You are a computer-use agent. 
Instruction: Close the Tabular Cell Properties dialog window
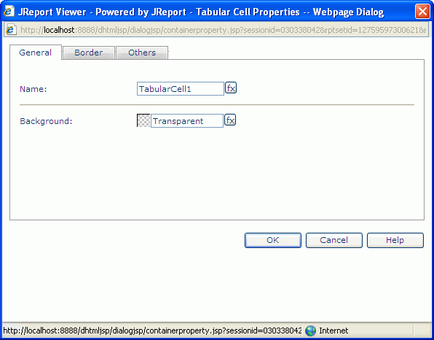point(422,12)
